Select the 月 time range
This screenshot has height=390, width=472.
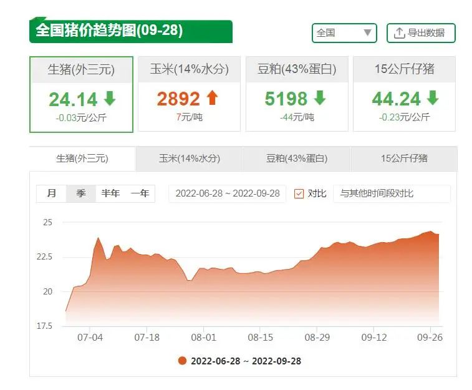(x=52, y=193)
